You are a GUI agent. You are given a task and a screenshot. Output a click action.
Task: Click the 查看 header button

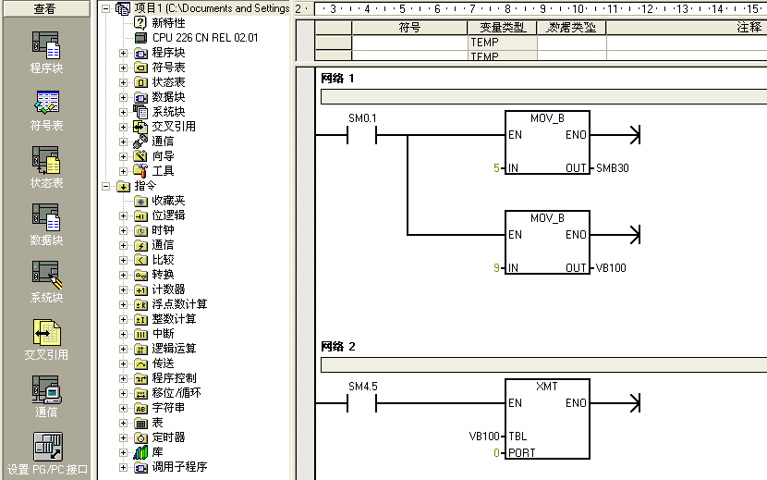click(x=46, y=9)
